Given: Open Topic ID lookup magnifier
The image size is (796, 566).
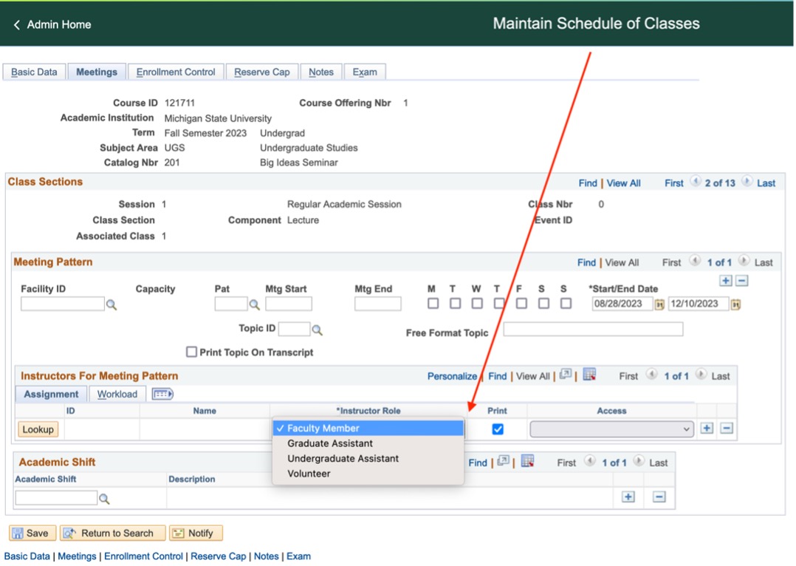Looking at the screenshot, I should point(318,330).
